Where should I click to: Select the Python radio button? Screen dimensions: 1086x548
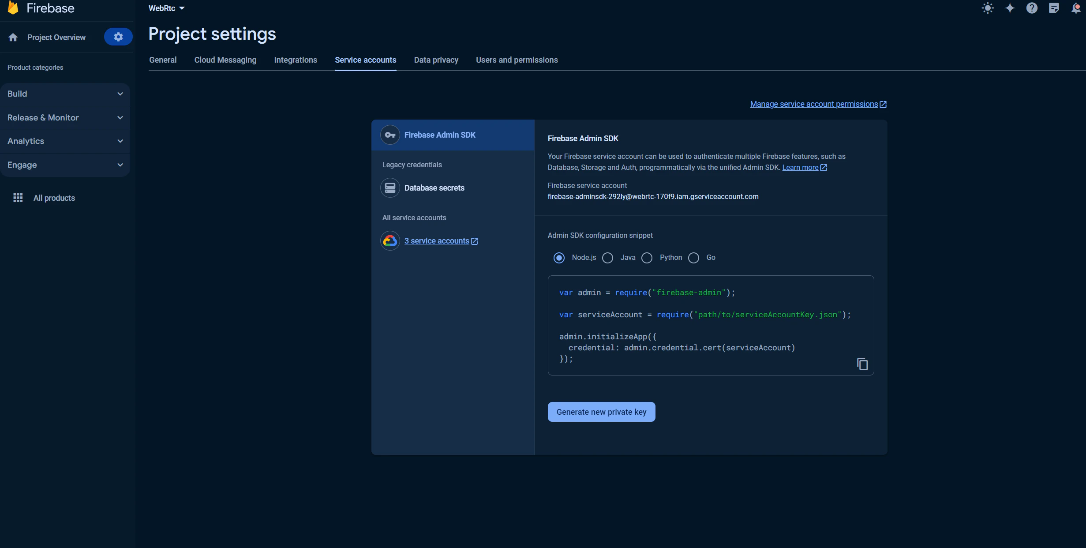click(x=647, y=258)
